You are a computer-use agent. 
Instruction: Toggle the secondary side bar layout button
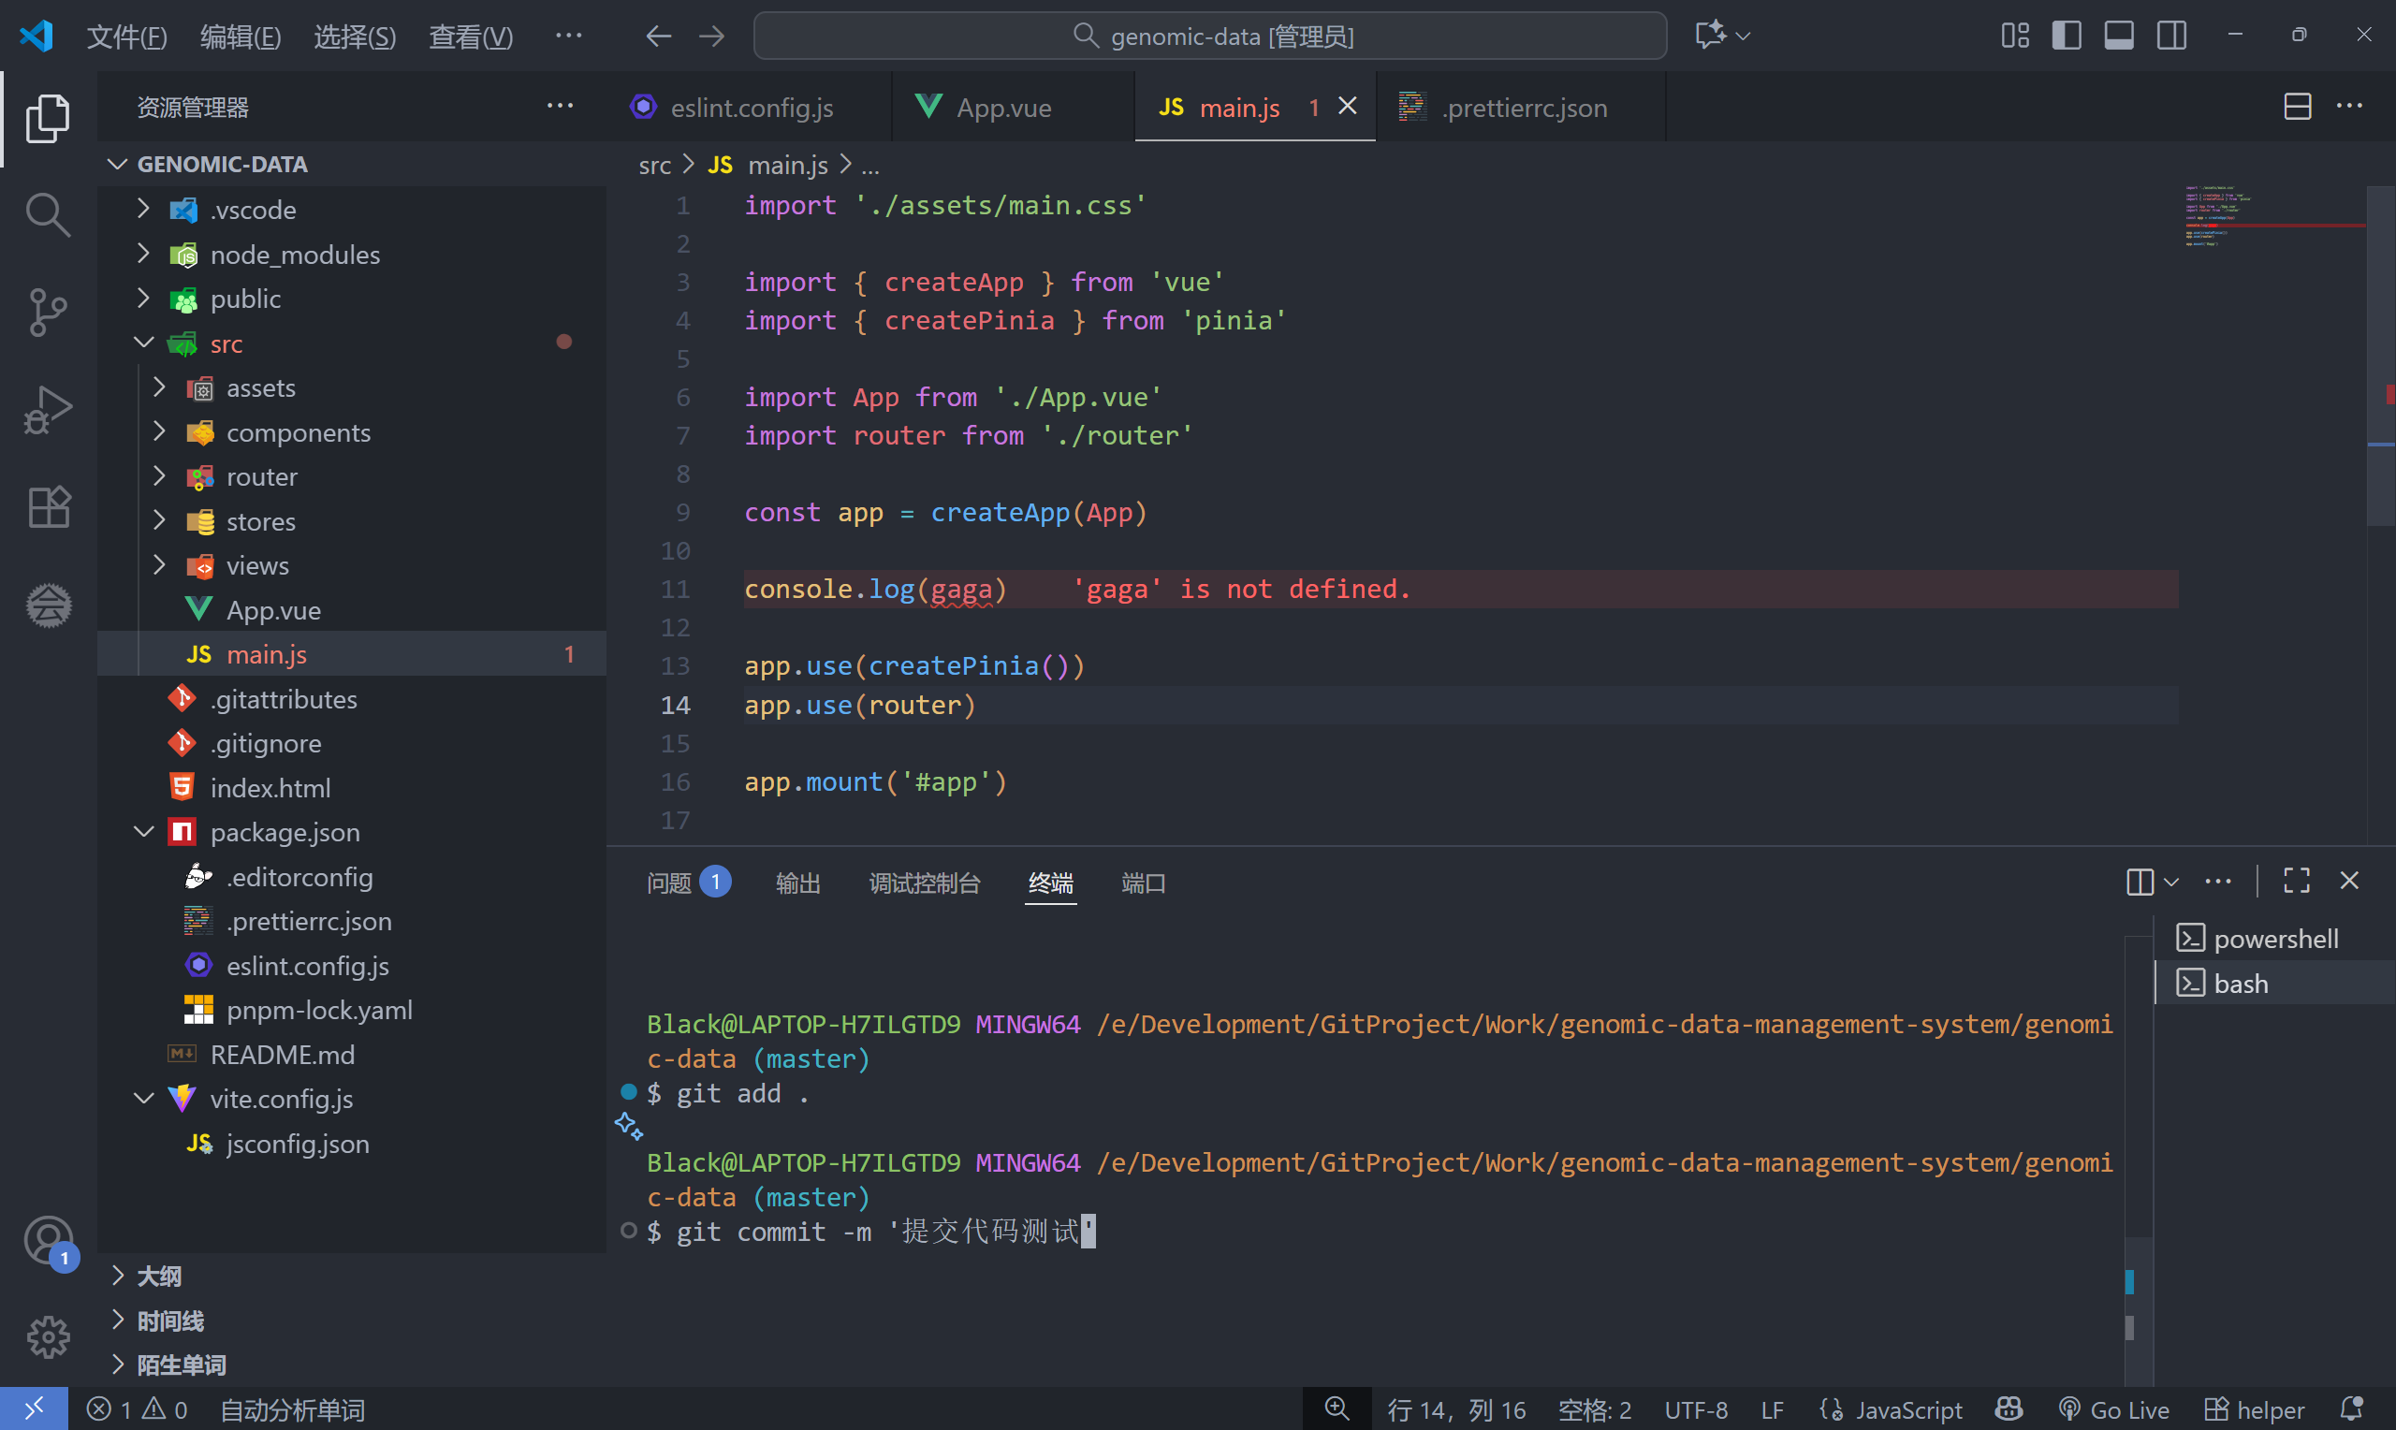pyautogui.click(x=2170, y=36)
